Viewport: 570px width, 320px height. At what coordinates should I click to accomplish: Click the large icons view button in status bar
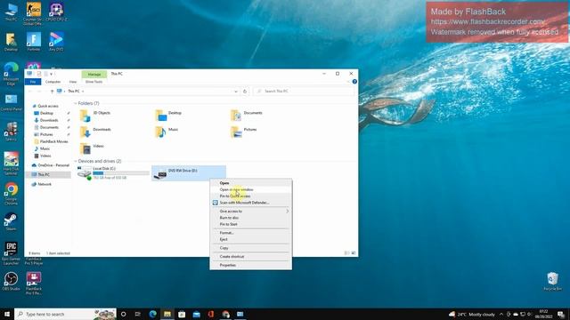coord(354,252)
